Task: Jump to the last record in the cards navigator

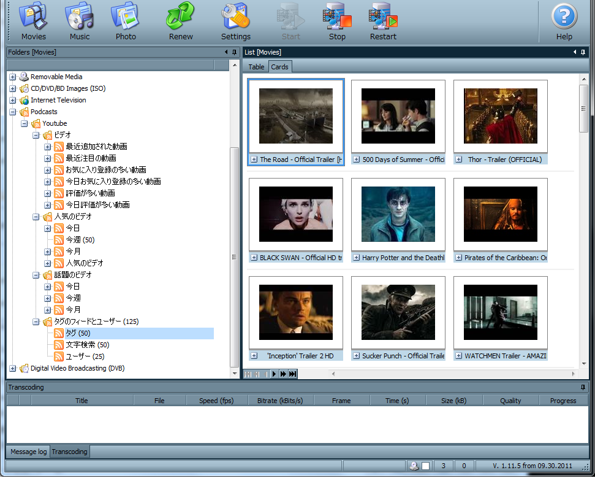Action: (x=292, y=374)
